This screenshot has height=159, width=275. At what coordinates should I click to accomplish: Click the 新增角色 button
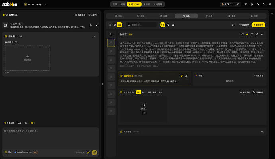(258, 25)
